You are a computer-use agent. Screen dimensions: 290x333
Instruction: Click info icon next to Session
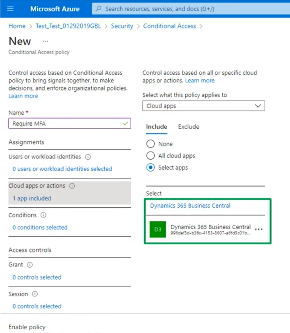pos(35,294)
